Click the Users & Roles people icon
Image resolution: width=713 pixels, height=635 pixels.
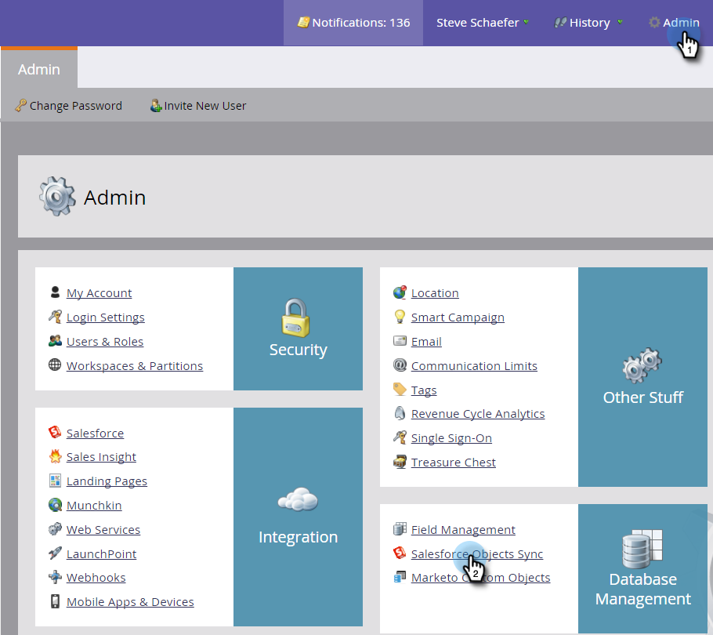(55, 341)
